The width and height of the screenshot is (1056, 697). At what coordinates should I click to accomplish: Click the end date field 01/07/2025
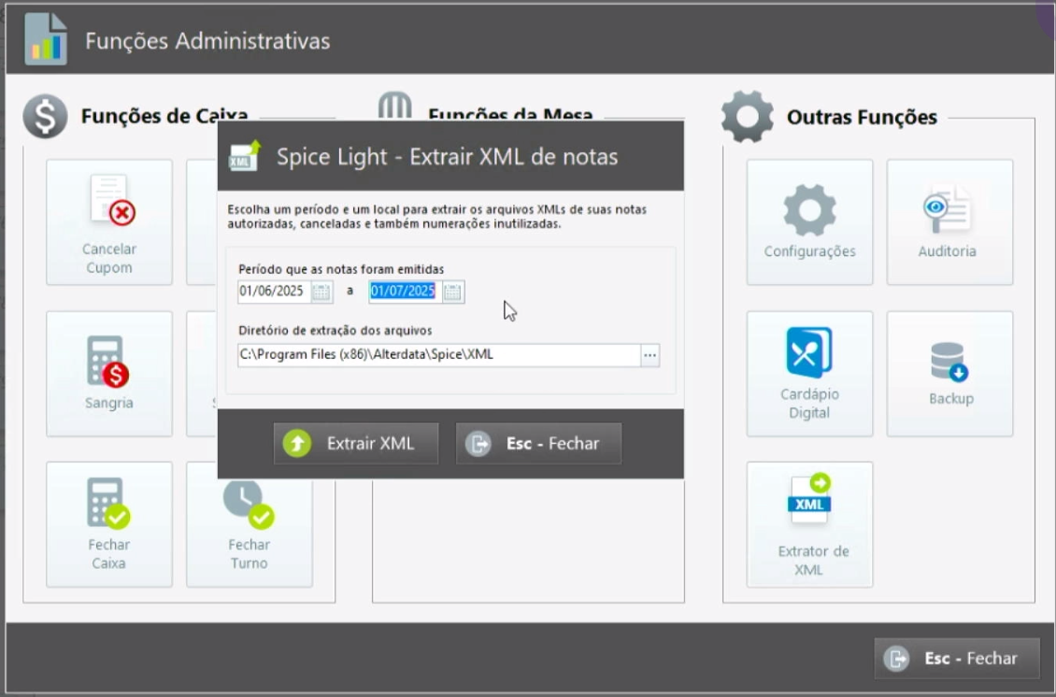(406, 292)
